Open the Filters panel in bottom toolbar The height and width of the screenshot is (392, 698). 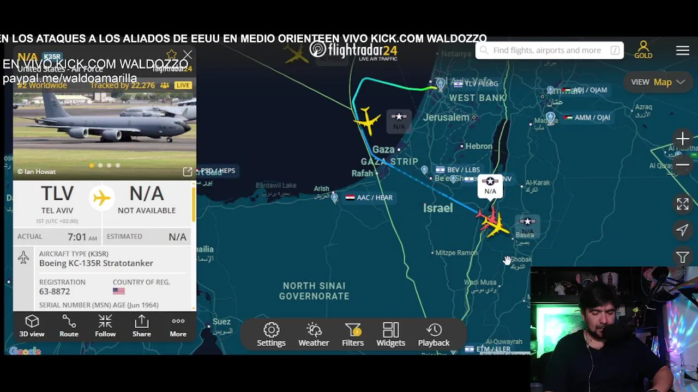tap(353, 334)
